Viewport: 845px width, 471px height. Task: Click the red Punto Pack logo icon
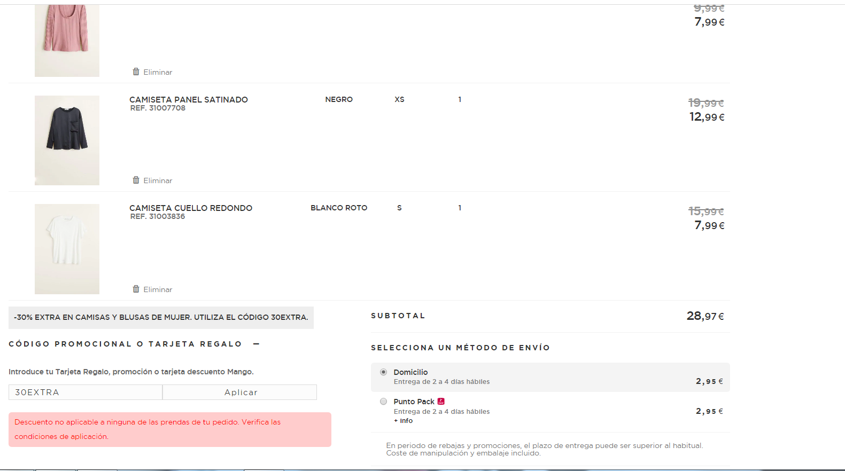click(441, 402)
